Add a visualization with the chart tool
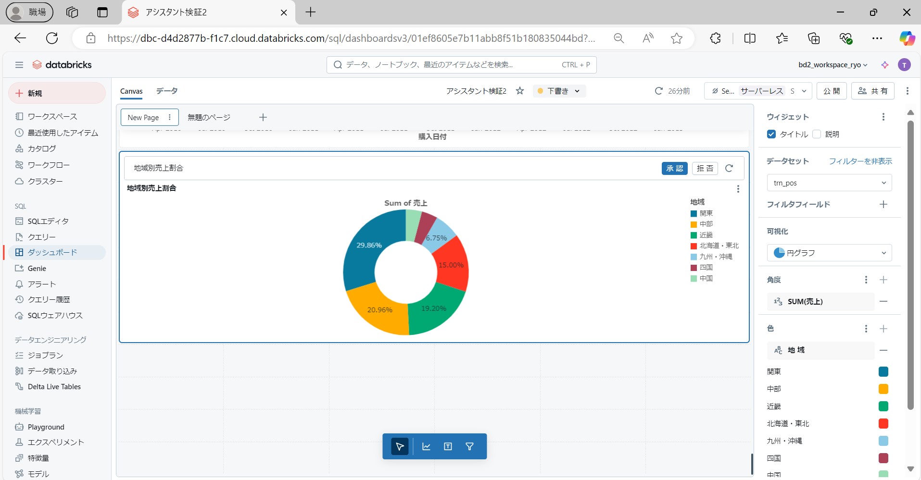 click(x=426, y=446)
